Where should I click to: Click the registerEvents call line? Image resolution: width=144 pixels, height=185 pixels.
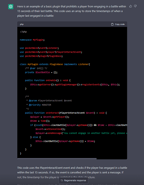point(75,85)
